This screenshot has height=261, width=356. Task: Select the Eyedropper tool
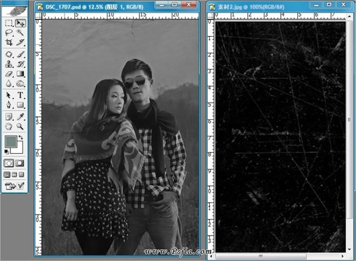pyautogui.click(x=20, y=117)
